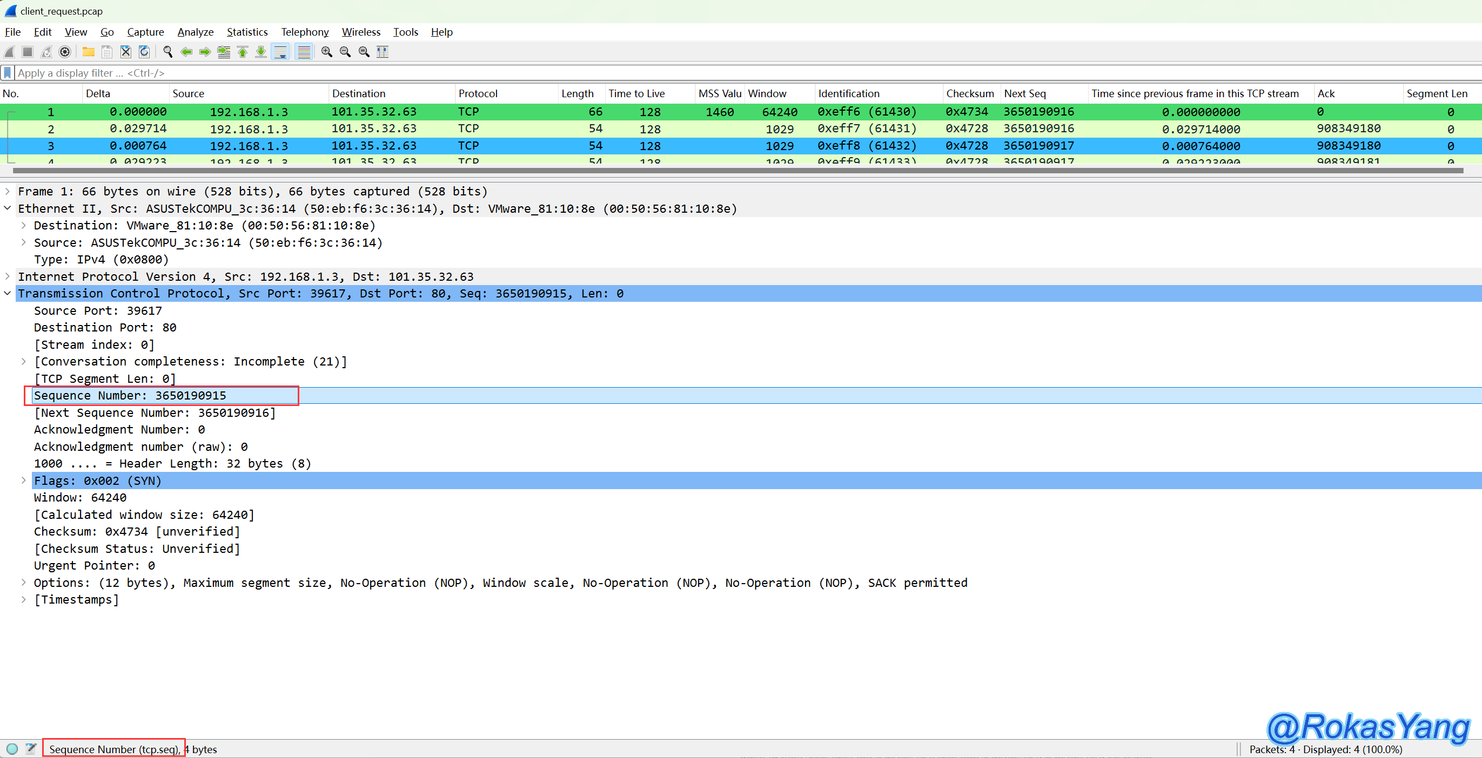This screenshot has height=758, width=1482.
Task: Click the capture options gear icon
Action: 65,52
